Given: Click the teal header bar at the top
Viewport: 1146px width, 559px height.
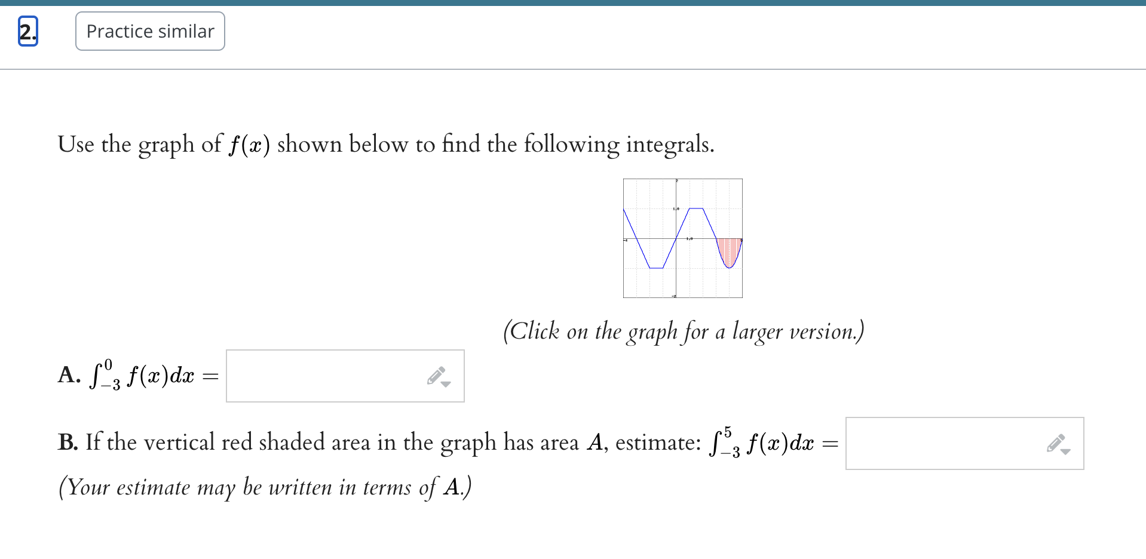Looking at the screenshot, I should point(573,4).
